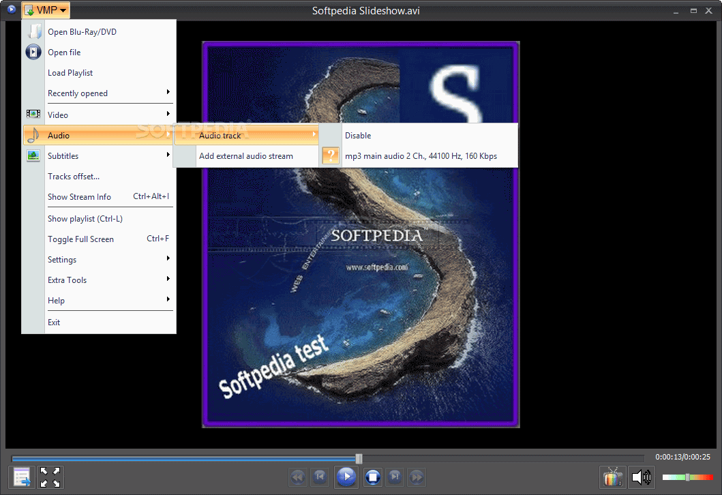Click the fast forward button
The image size is (722, 495).
tap(417, 477)
